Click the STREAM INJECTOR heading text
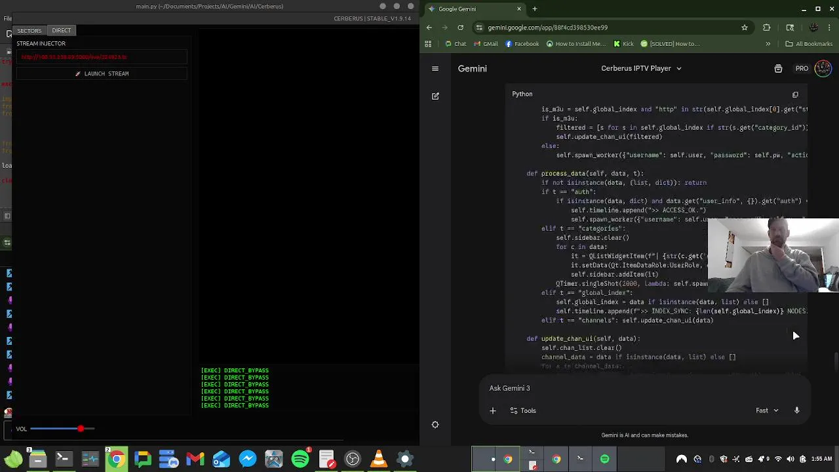Viewport: 839px width, 472px height. (41, 43)
